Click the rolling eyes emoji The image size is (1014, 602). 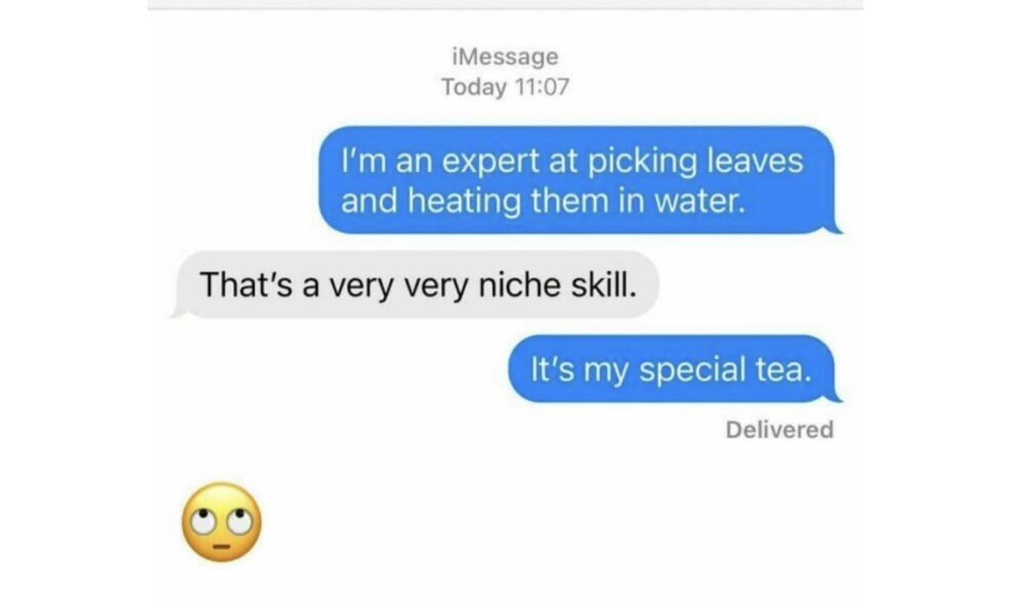click(222, 522)
